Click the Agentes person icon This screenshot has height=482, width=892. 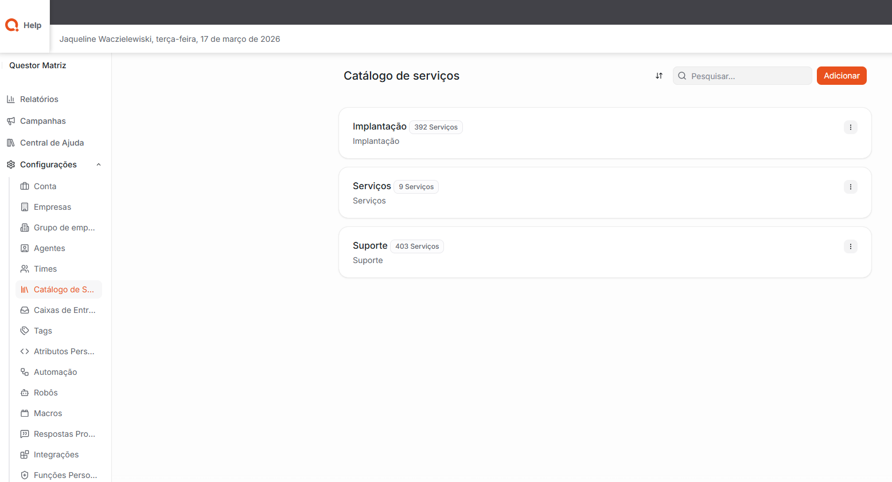click(25, 248)
